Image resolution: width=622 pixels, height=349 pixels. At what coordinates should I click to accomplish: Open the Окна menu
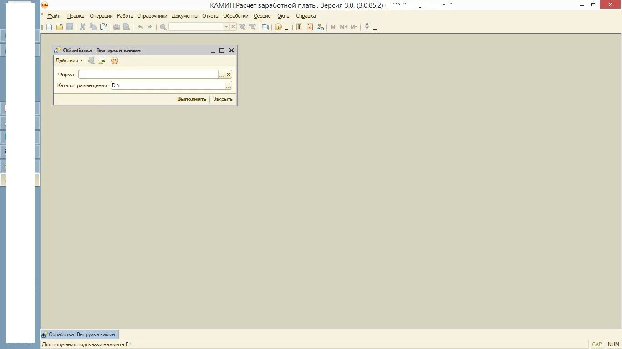[x=283, y=16]
